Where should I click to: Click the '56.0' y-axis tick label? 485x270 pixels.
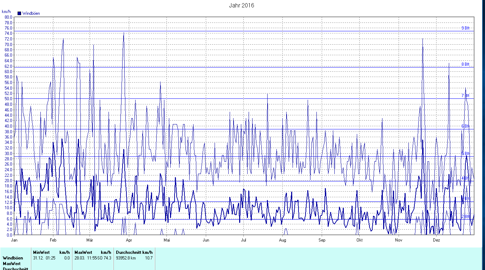click(8, 83)
